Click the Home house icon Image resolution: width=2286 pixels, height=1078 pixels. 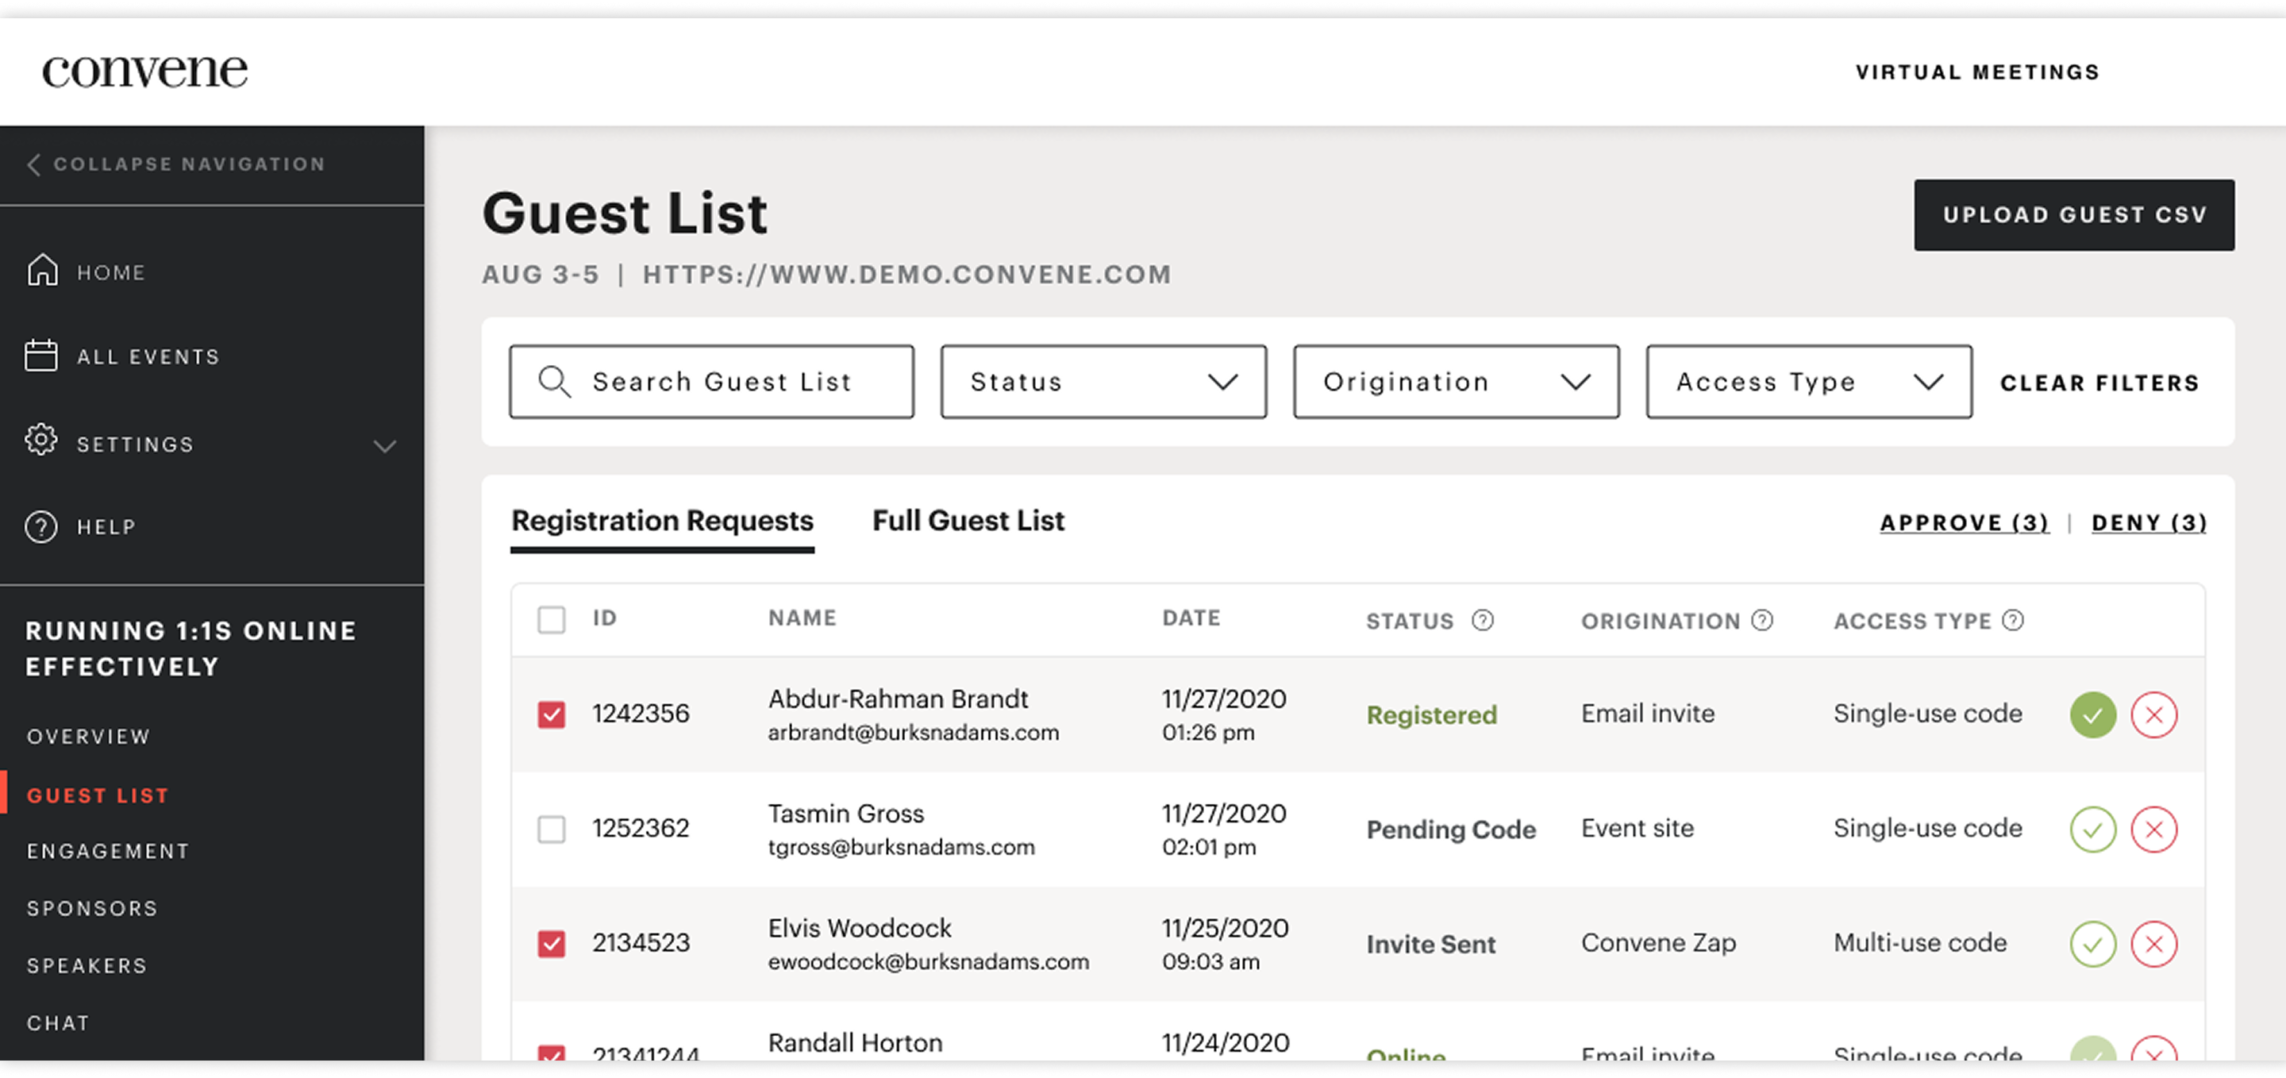[42, 270]
